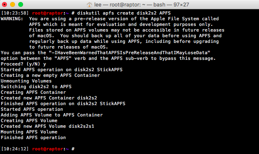
Task: Click the WARNING: label in output
Action: click(12, 19)
